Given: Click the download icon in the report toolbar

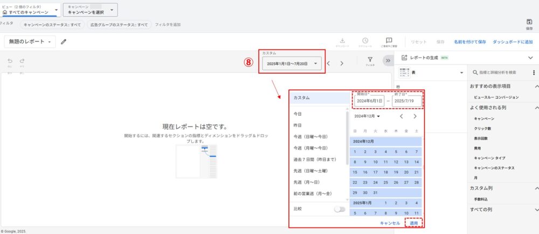Looking at the screenshot, I should (x=342, y=41).
